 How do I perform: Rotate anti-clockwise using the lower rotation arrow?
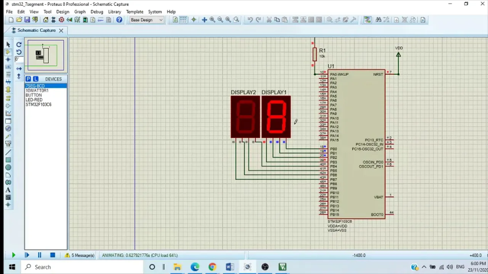tap(19, 52)
